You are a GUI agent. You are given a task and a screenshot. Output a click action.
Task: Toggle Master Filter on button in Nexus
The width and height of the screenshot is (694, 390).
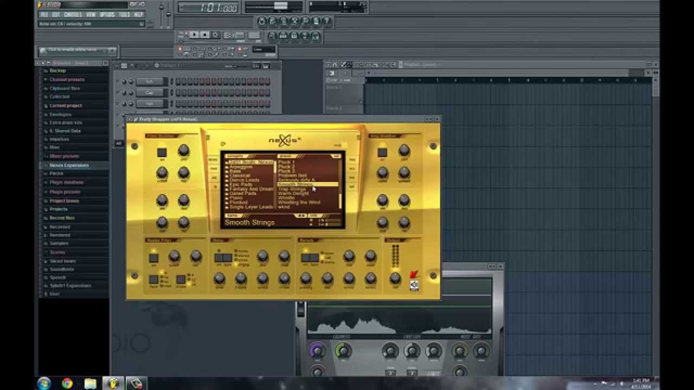[x=153, y=258]
